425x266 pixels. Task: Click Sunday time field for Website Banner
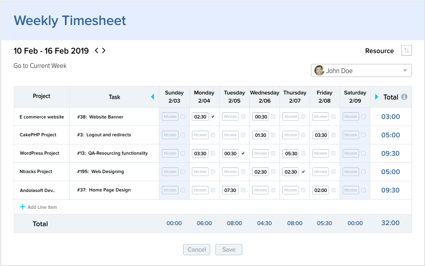170,116
